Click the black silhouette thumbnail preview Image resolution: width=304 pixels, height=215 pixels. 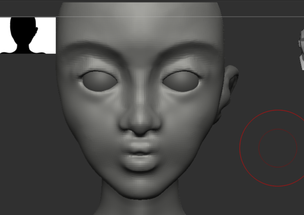[x=28, y=35]
